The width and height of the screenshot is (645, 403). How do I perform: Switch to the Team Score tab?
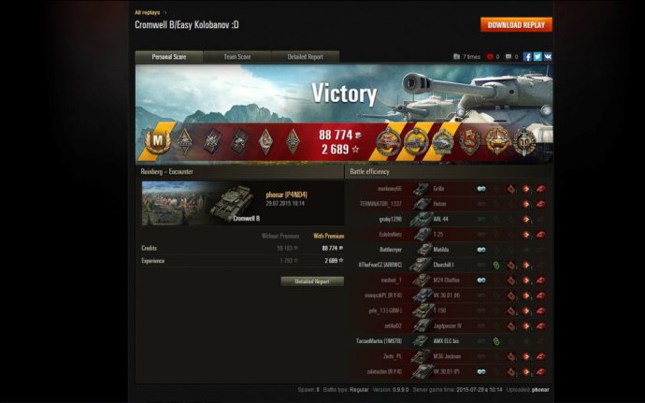(236, 57)
